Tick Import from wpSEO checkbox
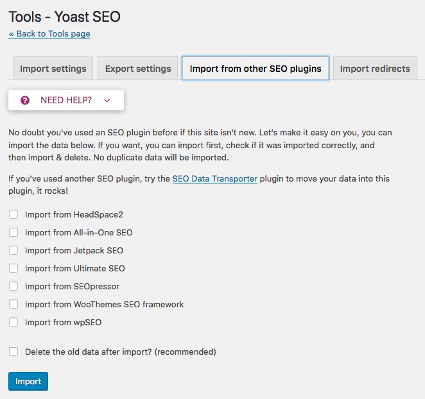Image resolution: width=425 pixels, height=399 pixels. click(x=13, y=322)
